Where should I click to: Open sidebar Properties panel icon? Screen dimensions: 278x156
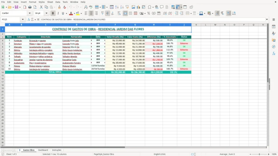[274, 27]
